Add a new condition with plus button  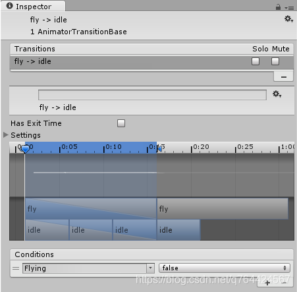click(267, 283)
